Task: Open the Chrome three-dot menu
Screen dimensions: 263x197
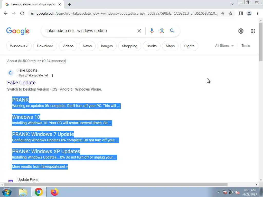Action: tap(257, 13)
